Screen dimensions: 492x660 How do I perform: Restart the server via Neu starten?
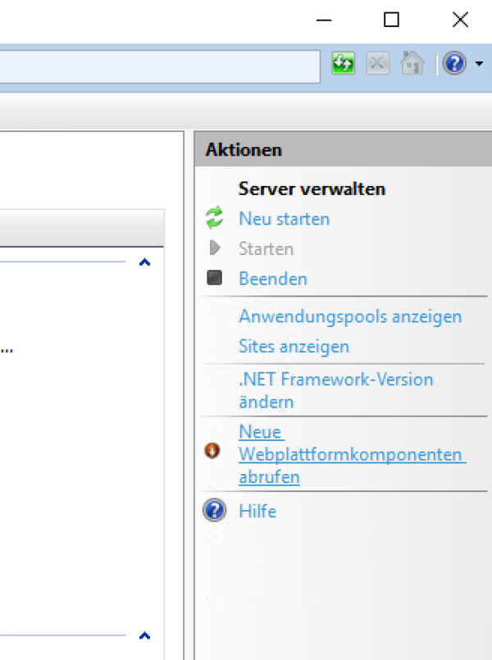284,218
